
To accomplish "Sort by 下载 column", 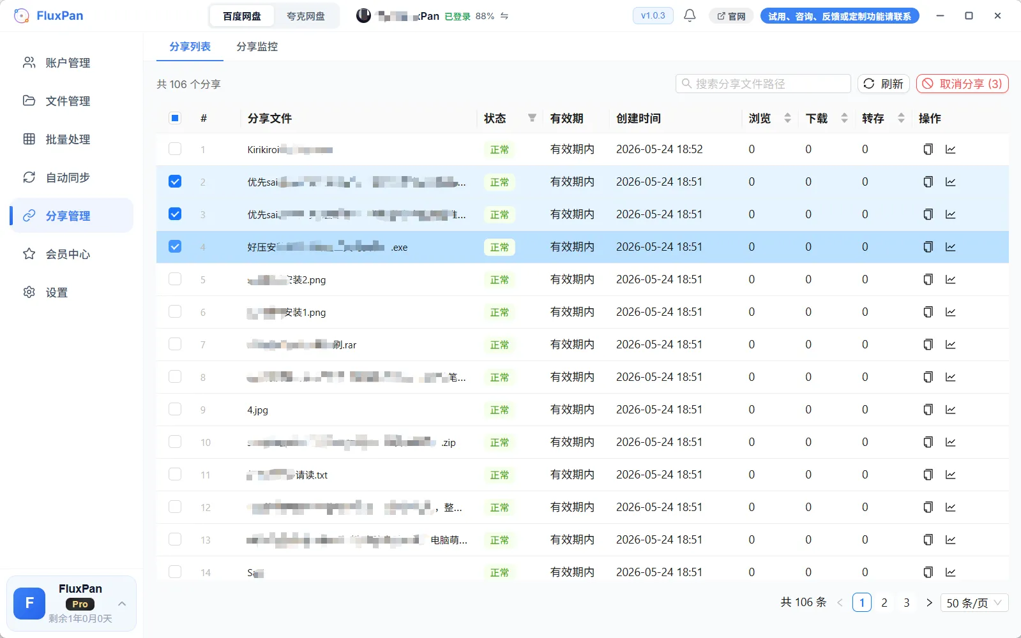I will (x=844, y=118).
